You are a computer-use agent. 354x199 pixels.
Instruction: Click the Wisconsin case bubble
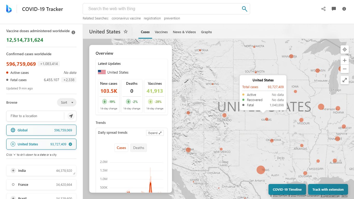pos(317,70)
